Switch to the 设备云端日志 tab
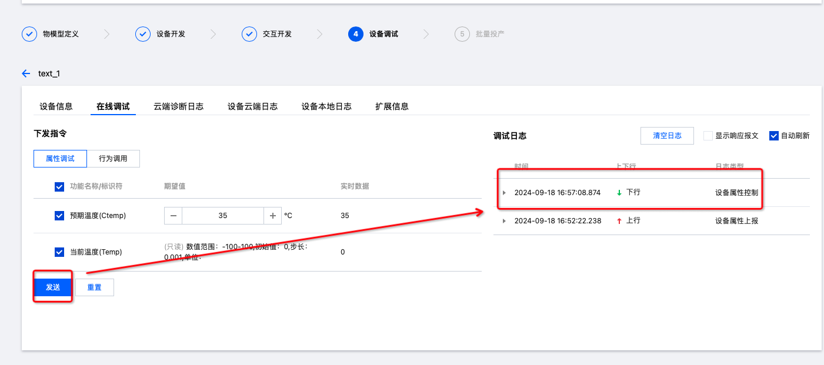Image resolution: width=824 pixels, height=365 pixels. [252, 106]
